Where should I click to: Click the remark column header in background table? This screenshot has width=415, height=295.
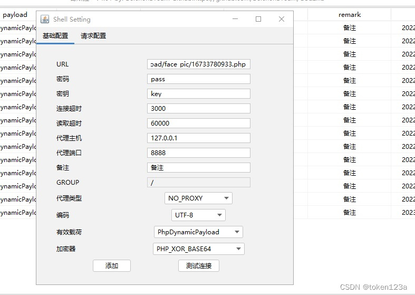pyautogui.click(x=350, y=15)
